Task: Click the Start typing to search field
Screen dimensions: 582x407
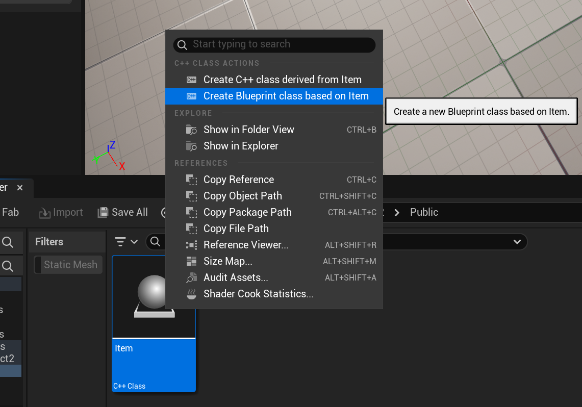Action: pyautogui.click(x=274, y=44)
